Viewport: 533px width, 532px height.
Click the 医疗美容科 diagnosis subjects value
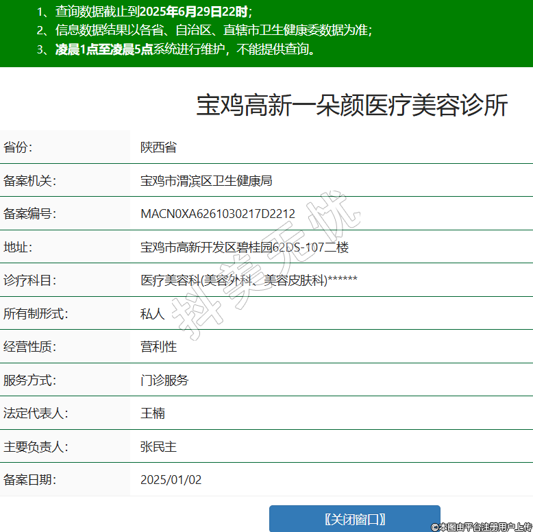pyautogui.click(x=249, y=280)
